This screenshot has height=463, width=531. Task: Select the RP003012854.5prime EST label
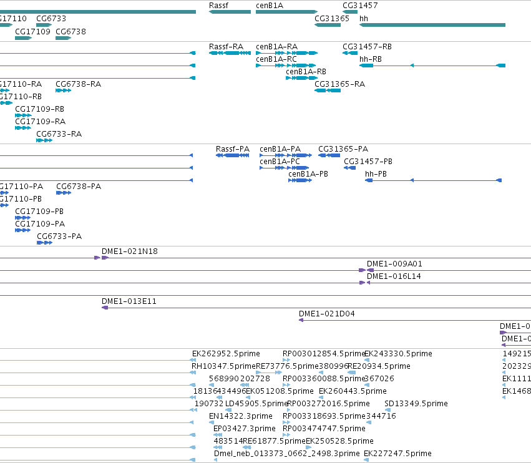(324, 354)
